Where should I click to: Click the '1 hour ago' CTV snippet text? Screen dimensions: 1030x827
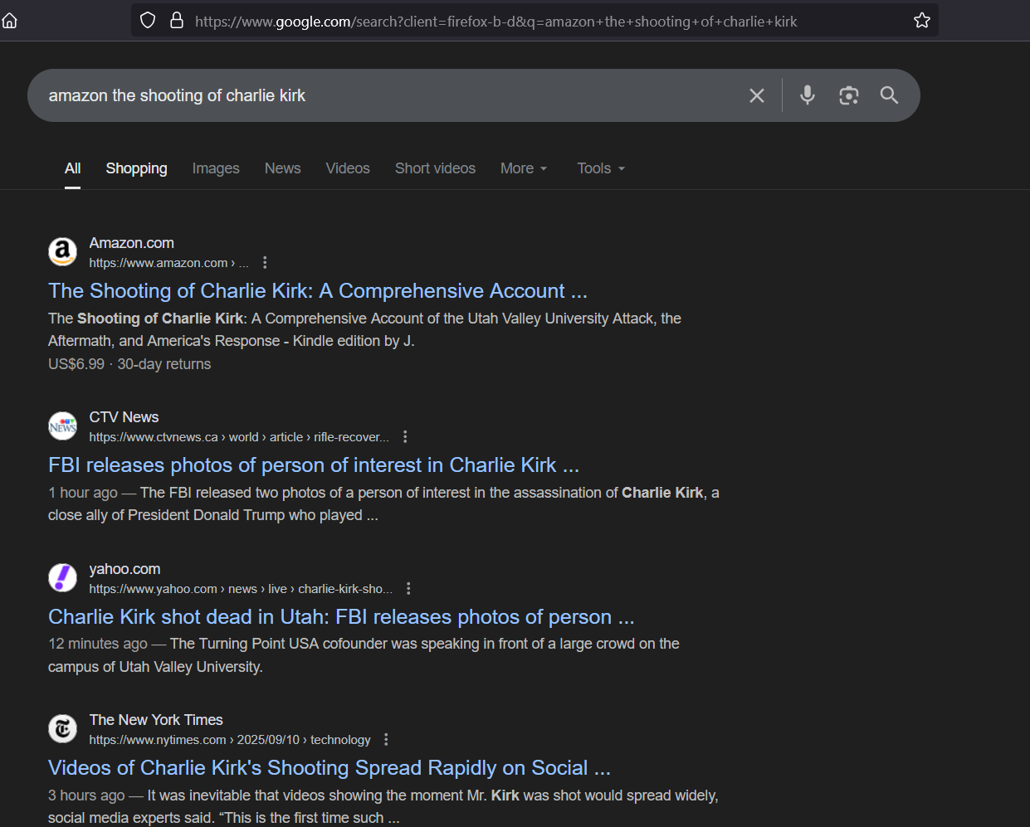(x=83, y=493)
